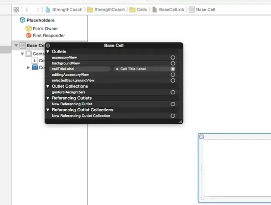Open the related items grid icon
Viewport: 271px width, 205px height.
[x=16, y=10]
